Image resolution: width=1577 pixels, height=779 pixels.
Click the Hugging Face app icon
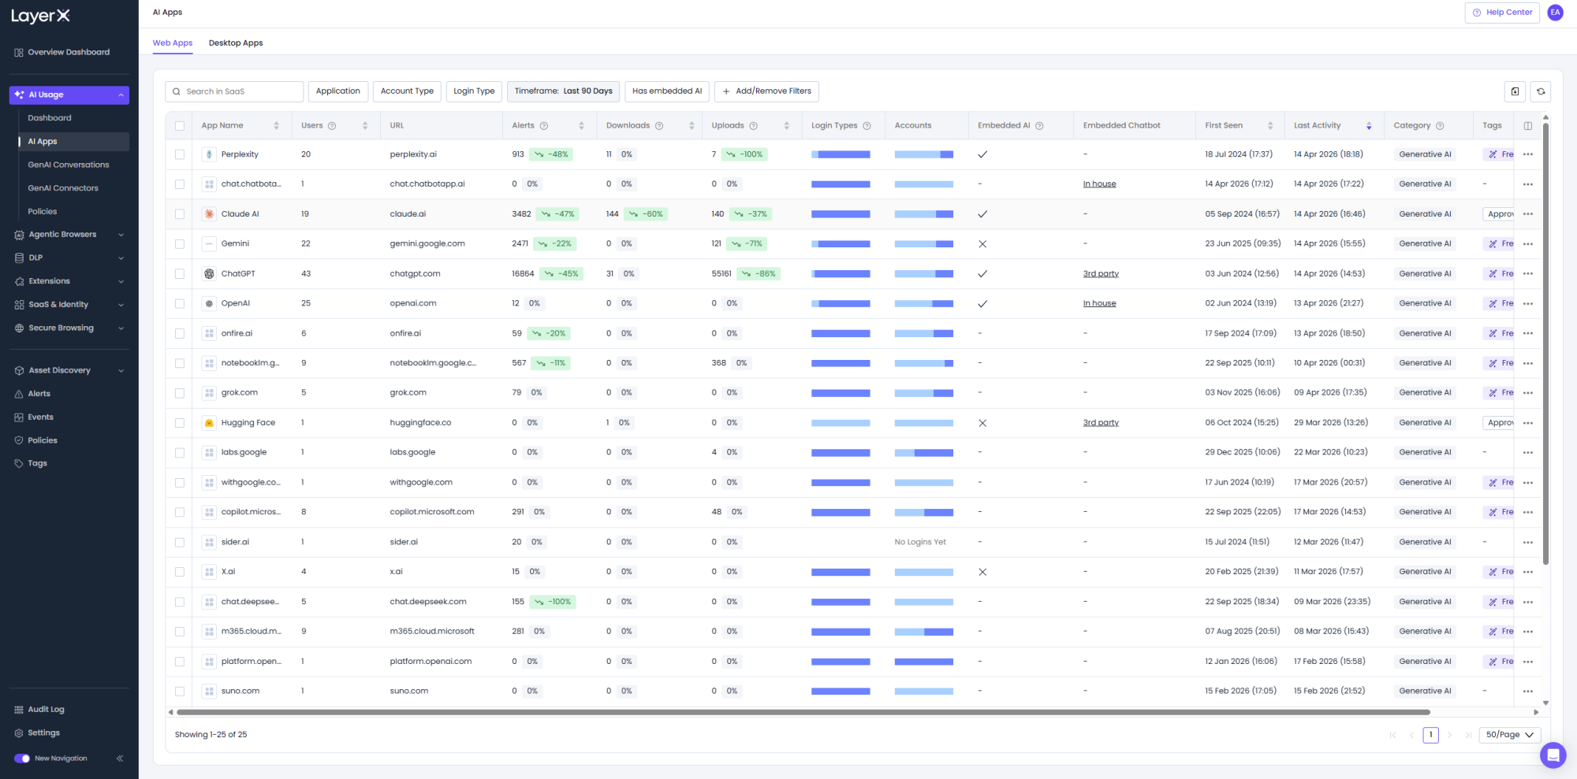tap(209, 423)
